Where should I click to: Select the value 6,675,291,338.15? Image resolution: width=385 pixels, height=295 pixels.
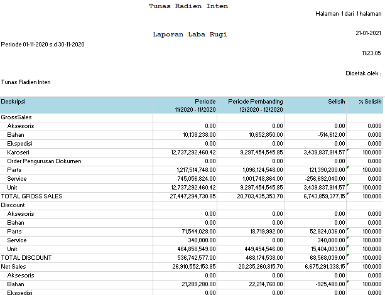click(325, 267)
